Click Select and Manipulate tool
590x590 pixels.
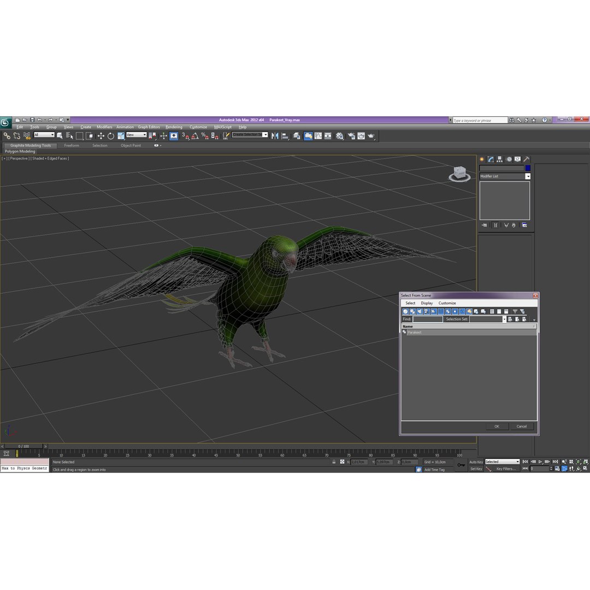coord(163,136)
